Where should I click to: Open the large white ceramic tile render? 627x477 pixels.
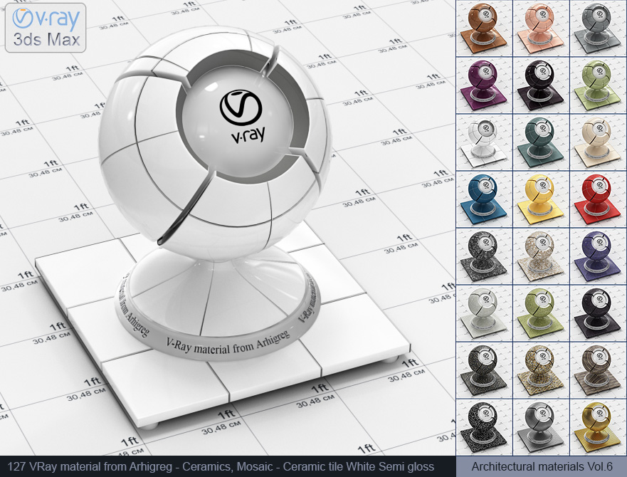coord(228,228)
